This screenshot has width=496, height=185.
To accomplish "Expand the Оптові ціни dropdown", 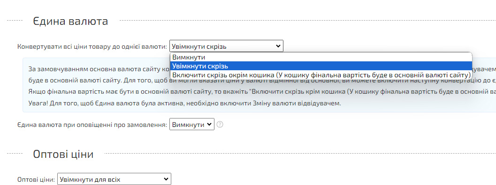I will (x=114, y=179).
